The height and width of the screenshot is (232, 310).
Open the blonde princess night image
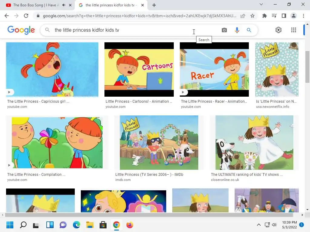124,201
